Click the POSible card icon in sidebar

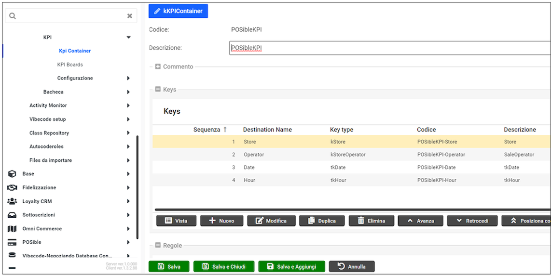pos(13,242)
